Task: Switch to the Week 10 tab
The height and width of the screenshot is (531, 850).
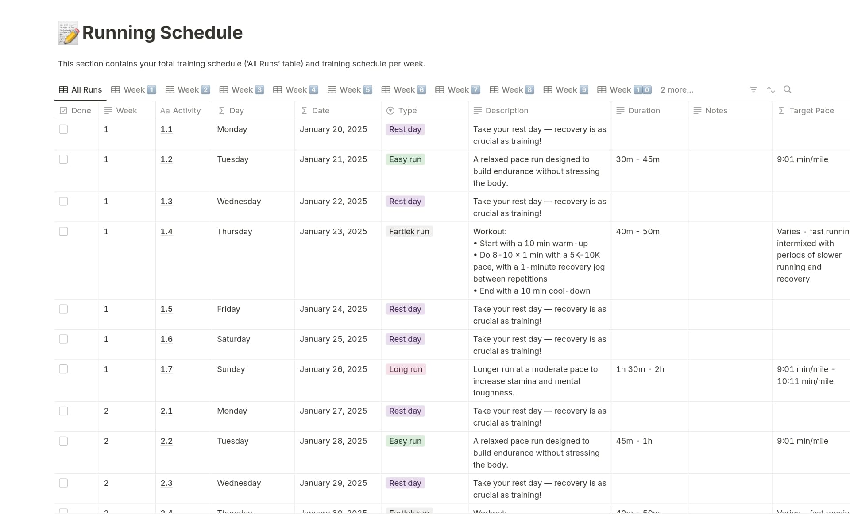Action: (x=624, y=90)
